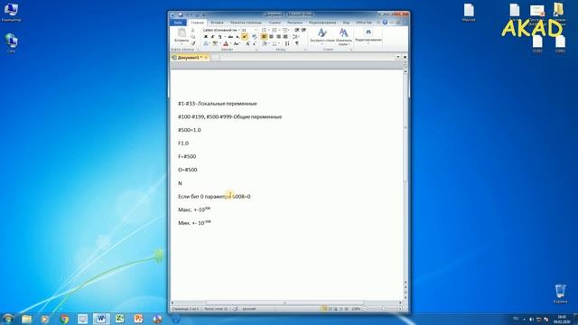Switch to the Рецензирование ribbon tab
Screen dimensions: 578x325
(322, 23)
